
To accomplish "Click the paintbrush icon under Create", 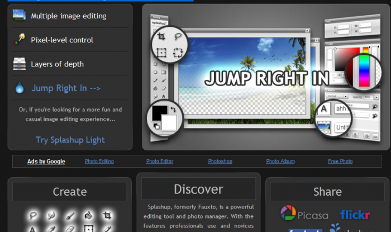I will (70, 215).
